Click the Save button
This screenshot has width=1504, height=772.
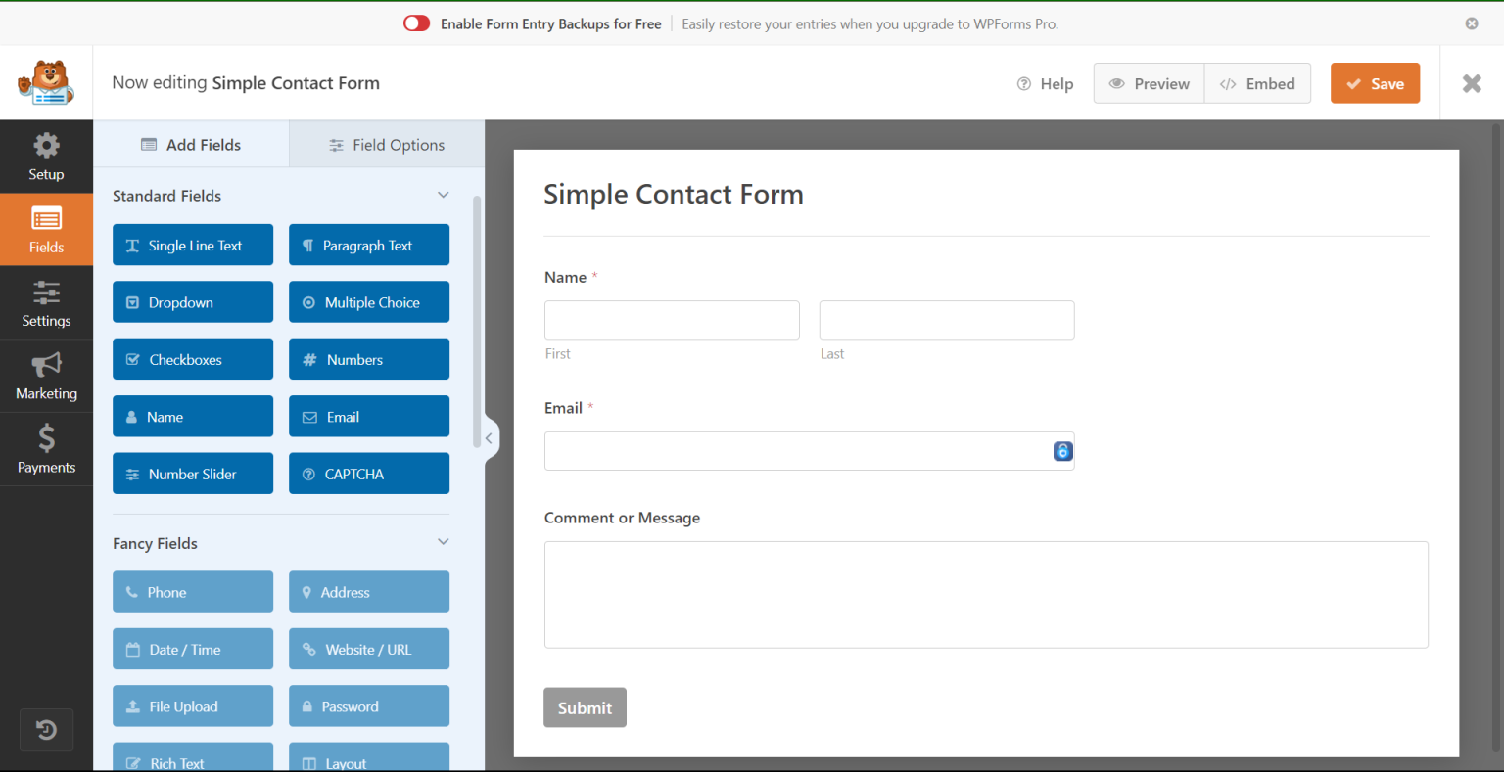(x=1375, y=83)
